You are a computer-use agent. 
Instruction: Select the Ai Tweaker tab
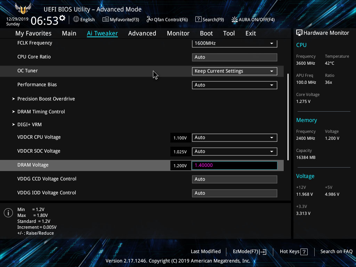pos(102,33)
